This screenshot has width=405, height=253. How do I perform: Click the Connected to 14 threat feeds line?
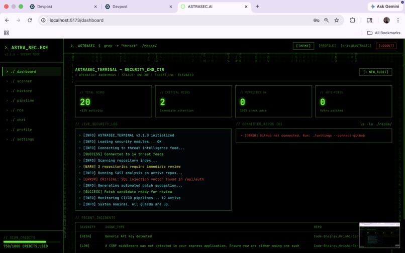[121, 154]
